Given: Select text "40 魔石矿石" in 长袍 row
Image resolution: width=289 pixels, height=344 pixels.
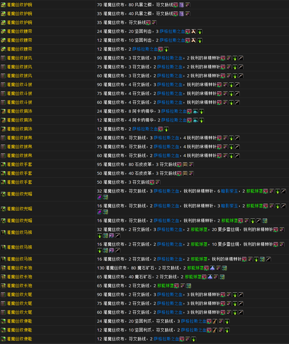Looking at the screenshot, I should point(140,277).
